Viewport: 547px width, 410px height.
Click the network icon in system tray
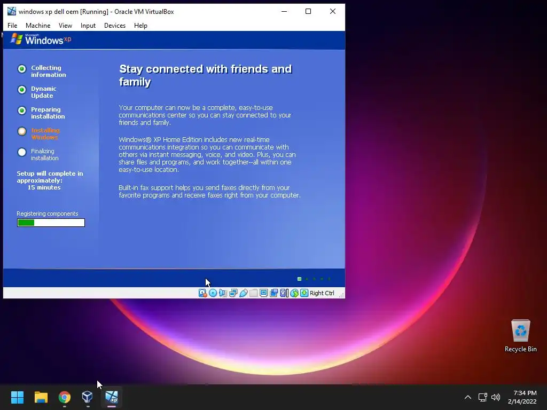[x=483, y=397]
